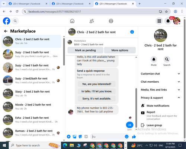Bookmark page with star icon in address bar
The width and height of the screenshot is (186, 149).
pos(166,12)
